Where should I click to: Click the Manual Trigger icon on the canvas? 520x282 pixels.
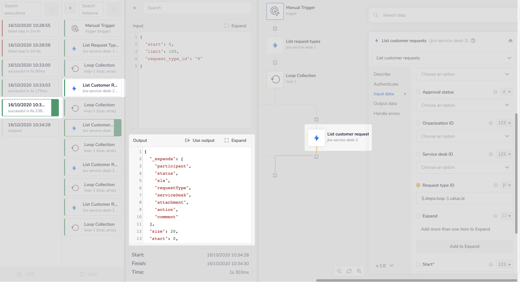[x=275, y=11]
